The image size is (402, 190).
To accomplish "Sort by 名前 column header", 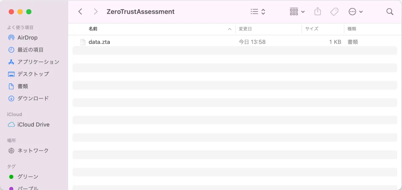I will (x=93, y=29).
